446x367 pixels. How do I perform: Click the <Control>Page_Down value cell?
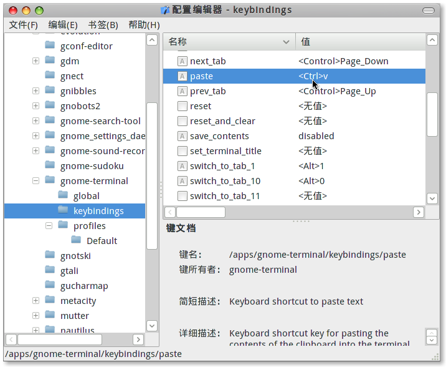pos(343,61)
